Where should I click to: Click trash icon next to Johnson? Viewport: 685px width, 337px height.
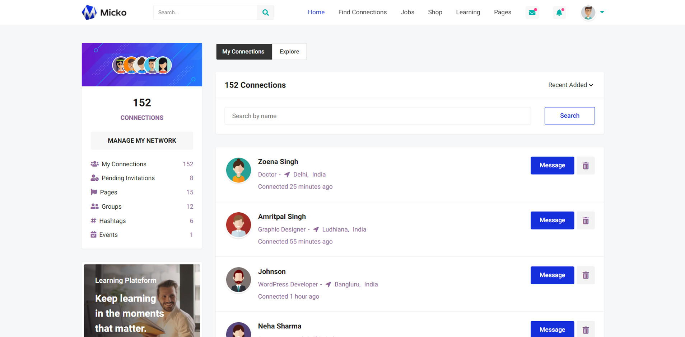(x=586, y=275)
